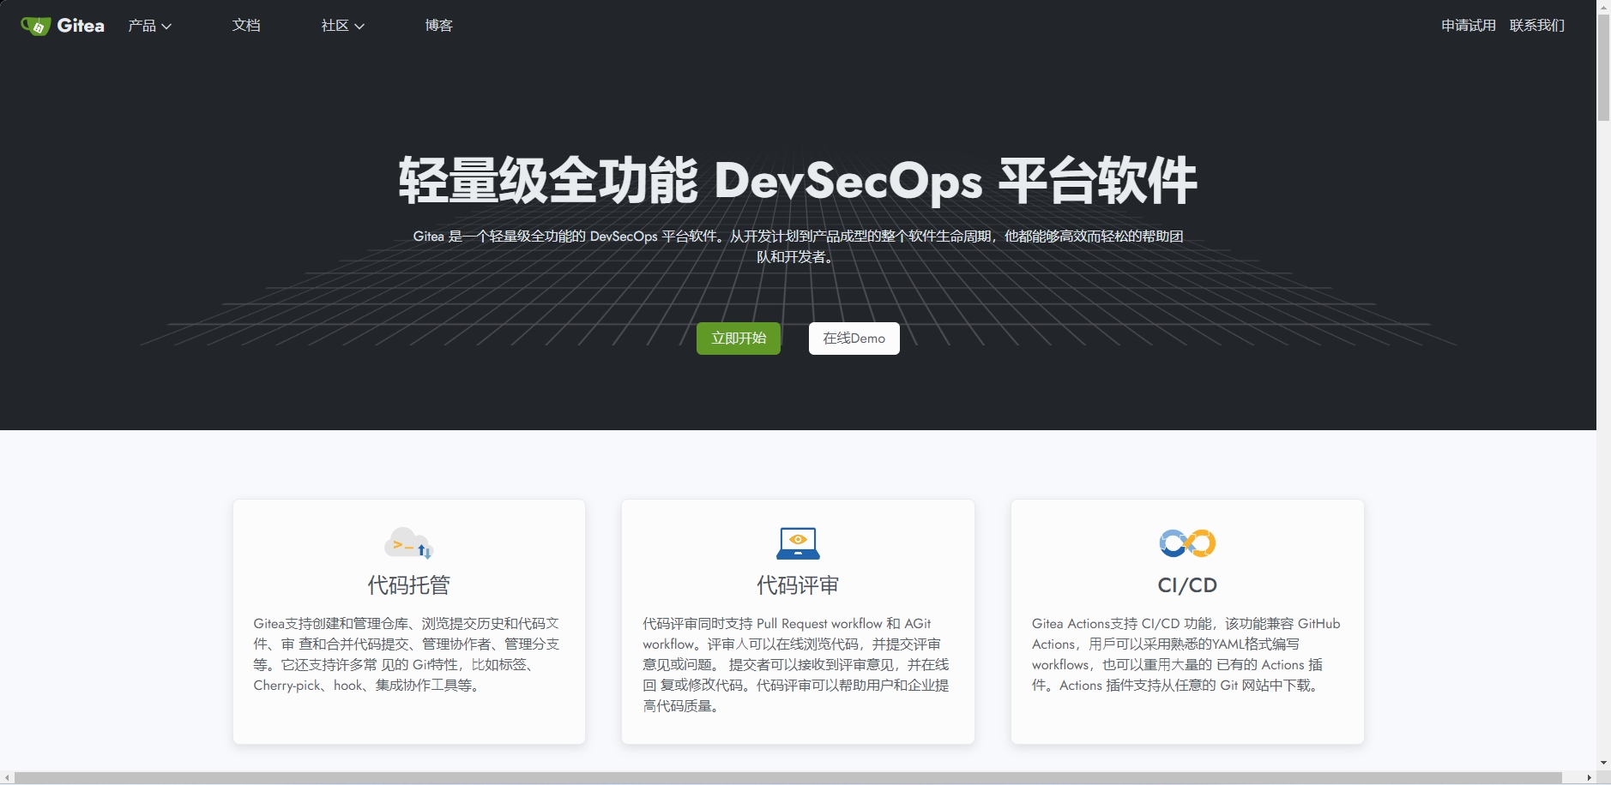
Task: Click the Gitea brand name text
Action: click(x=81, y=26)
